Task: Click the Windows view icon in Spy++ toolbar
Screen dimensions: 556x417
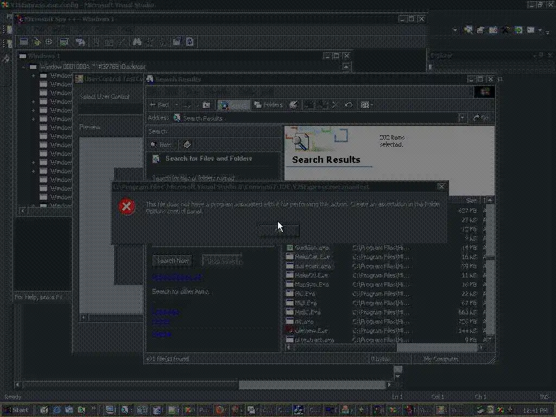Action: coord(24,42)
